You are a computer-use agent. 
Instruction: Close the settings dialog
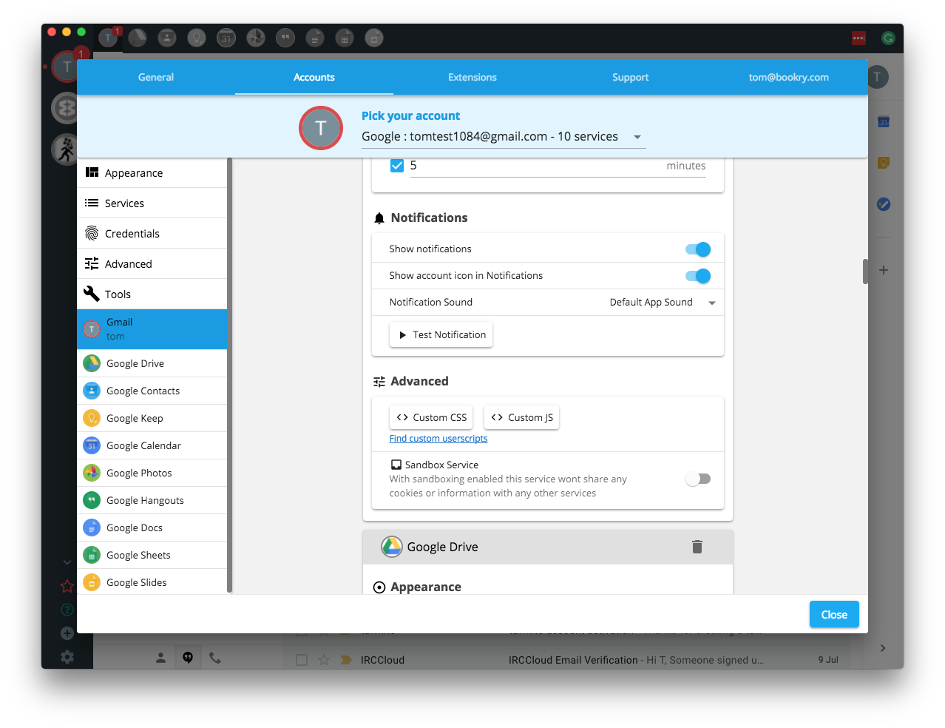pos(834,614)
